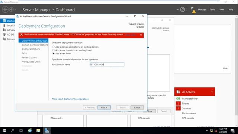Click Cancel in the background wizard window
The width and height of the screenshot is (238, 134).
[164, 111]
